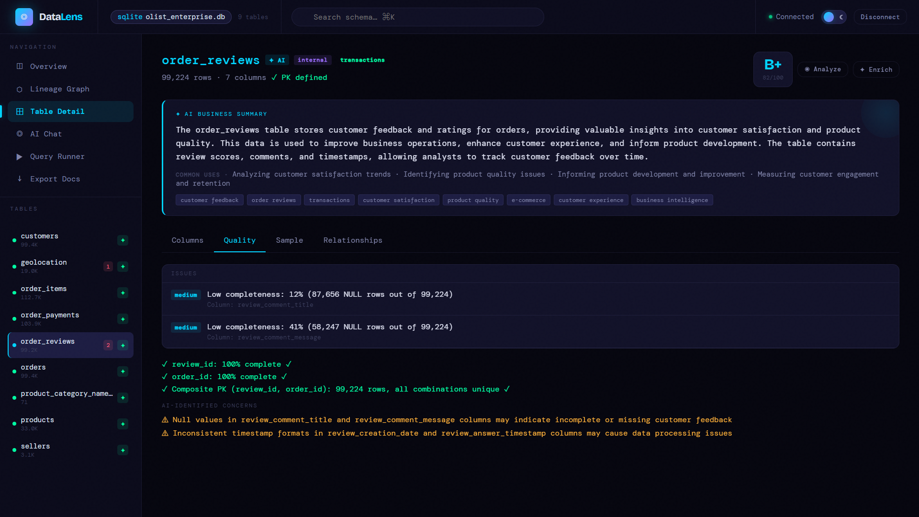
Task: Select the order_payments table
Action: (x=70, y=319)
